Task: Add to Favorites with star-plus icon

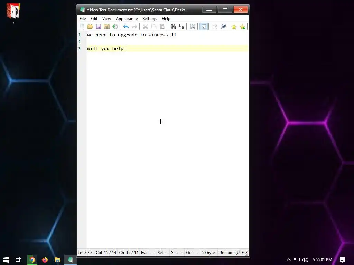Action: 242,27
